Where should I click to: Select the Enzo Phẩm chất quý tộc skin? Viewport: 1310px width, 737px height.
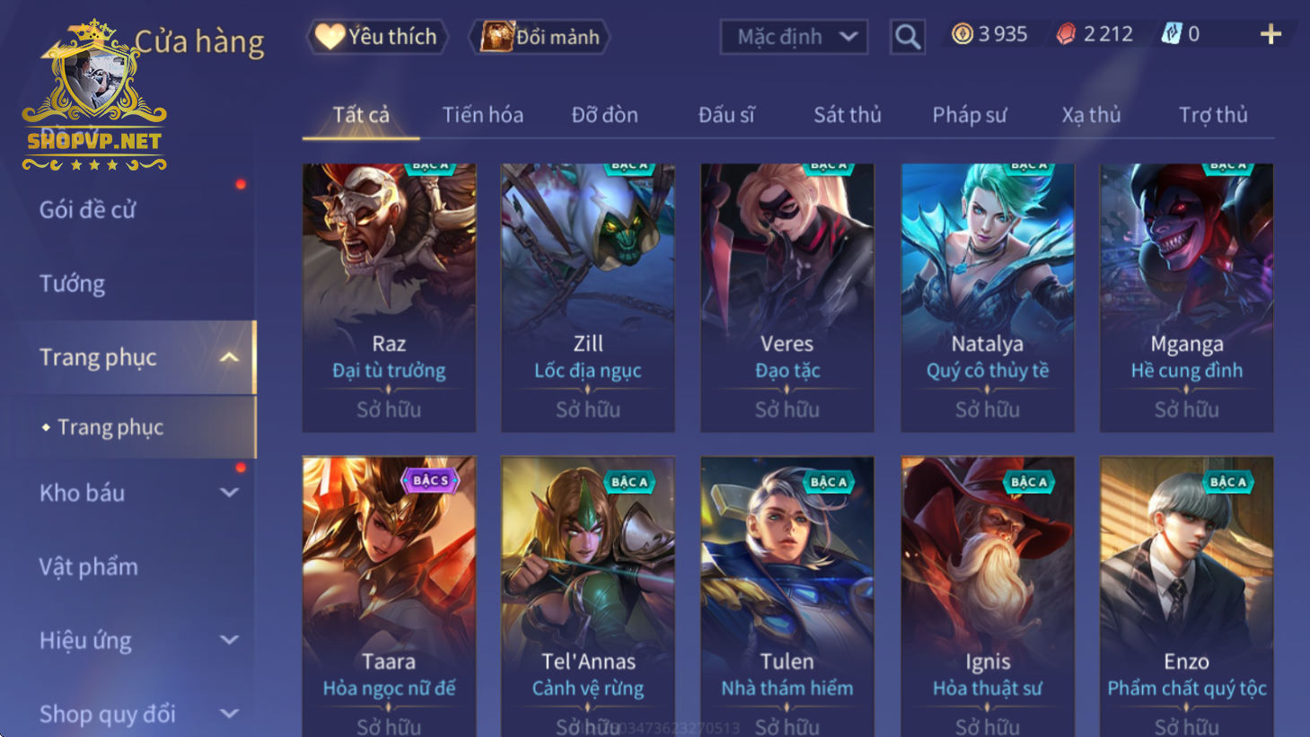[x=1186, y=596]
